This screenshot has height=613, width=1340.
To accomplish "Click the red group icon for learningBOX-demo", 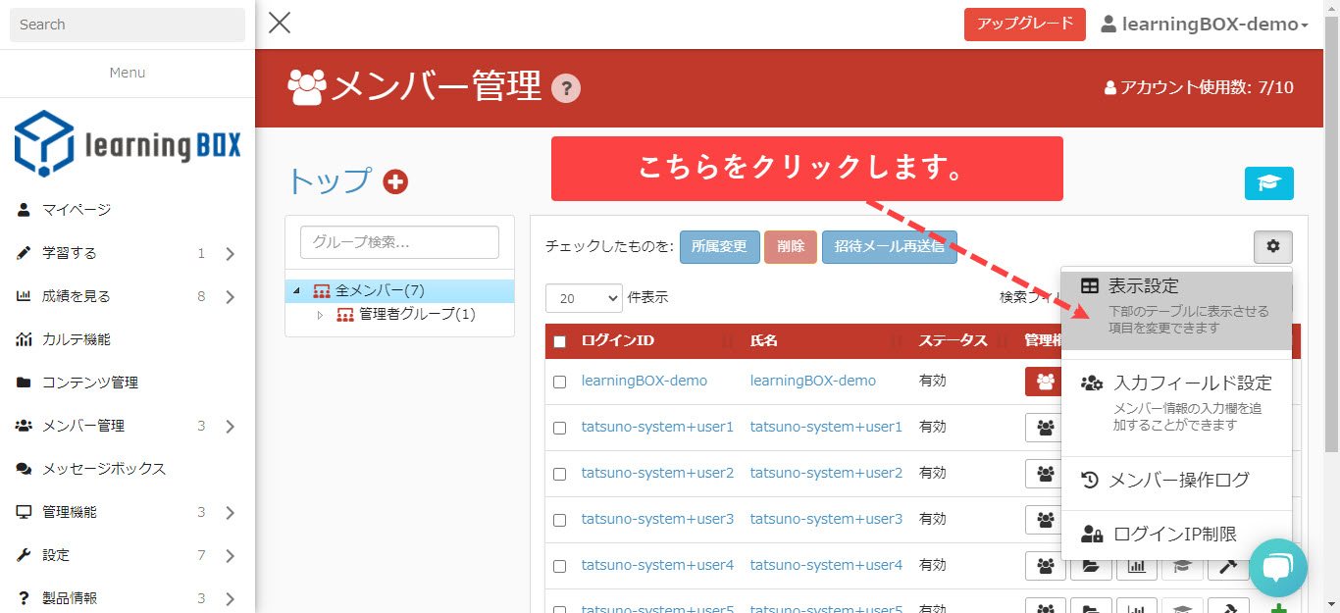I will (1045, 382).
